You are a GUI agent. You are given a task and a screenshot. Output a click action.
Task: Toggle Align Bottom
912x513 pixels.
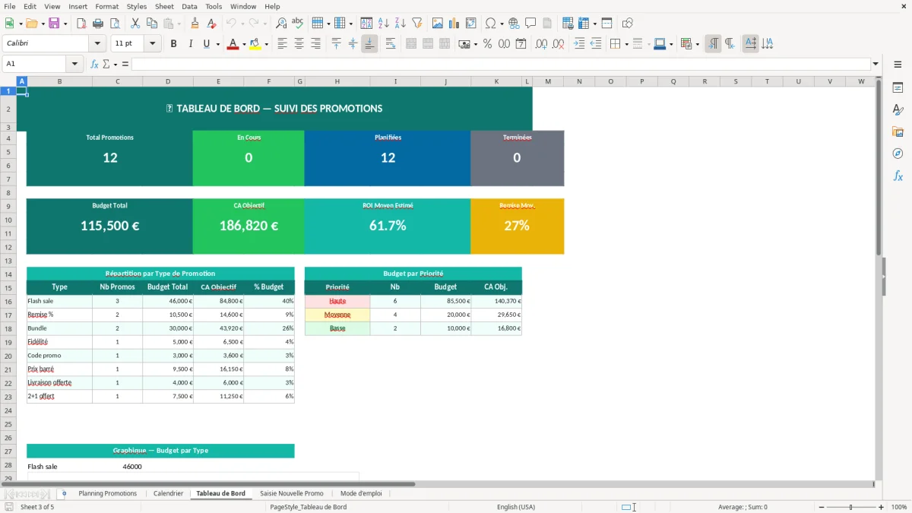click(369, 44)
